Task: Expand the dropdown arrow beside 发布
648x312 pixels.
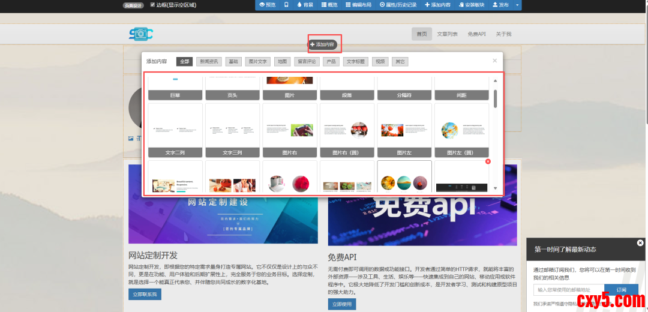Action: click(x=517, y=5)
